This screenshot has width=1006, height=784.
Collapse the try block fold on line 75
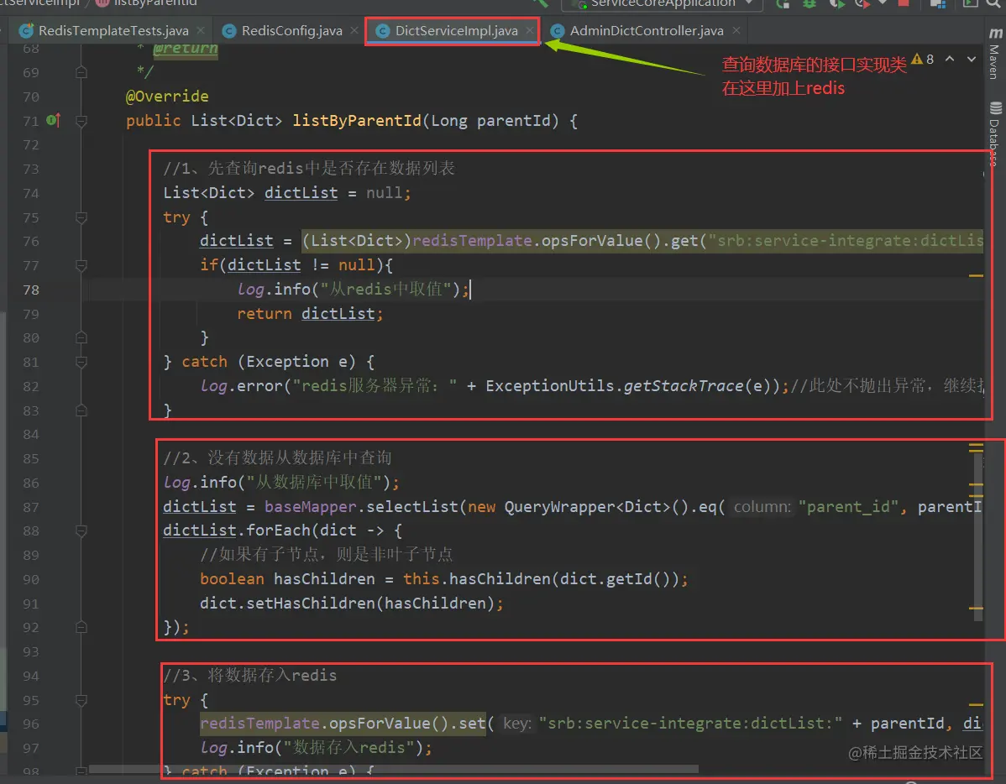click(81, 217)
